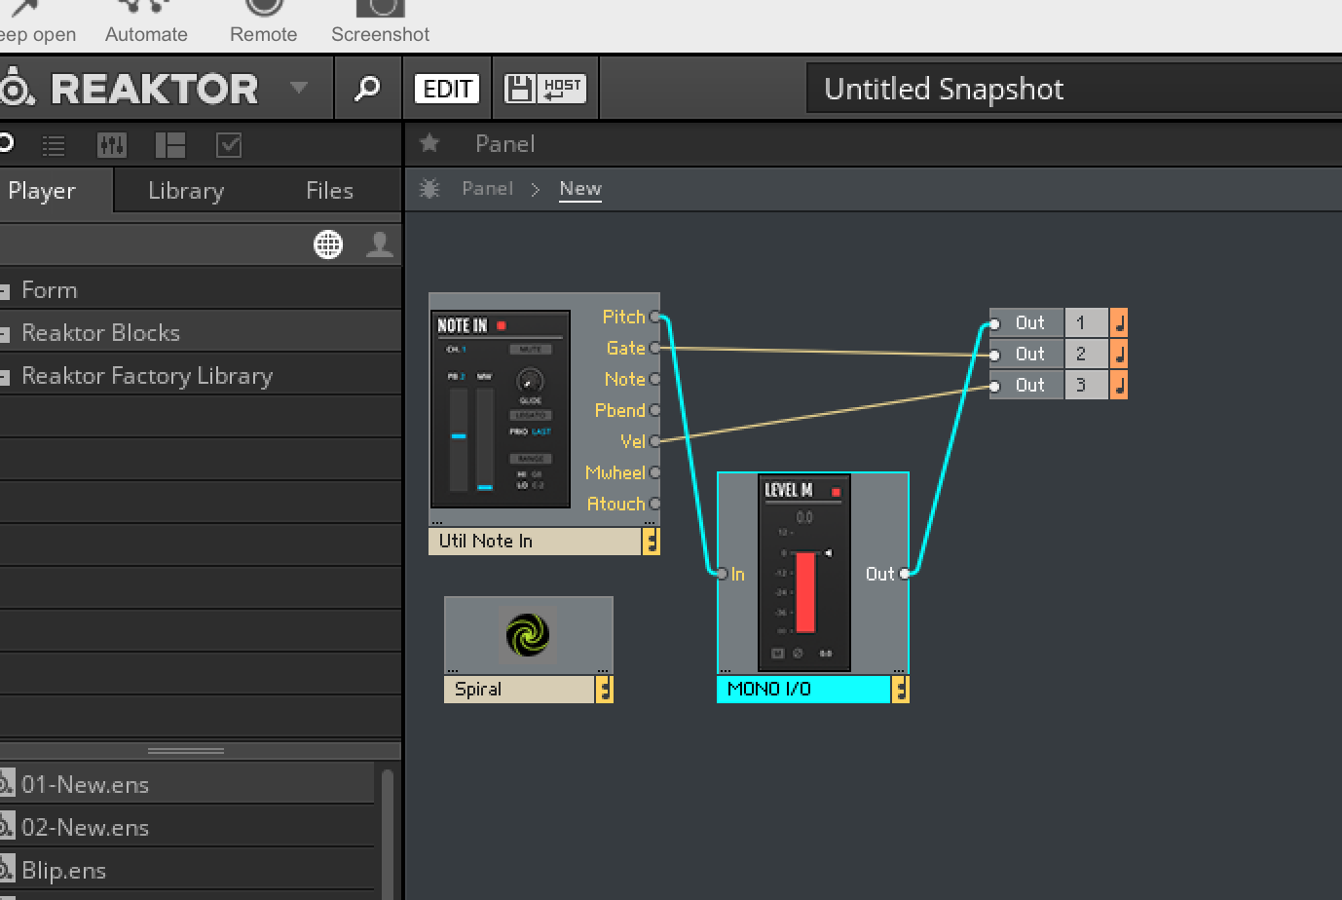Click the orange note icon of Out 2
Screen dimensions: 1342x900
1118,354
